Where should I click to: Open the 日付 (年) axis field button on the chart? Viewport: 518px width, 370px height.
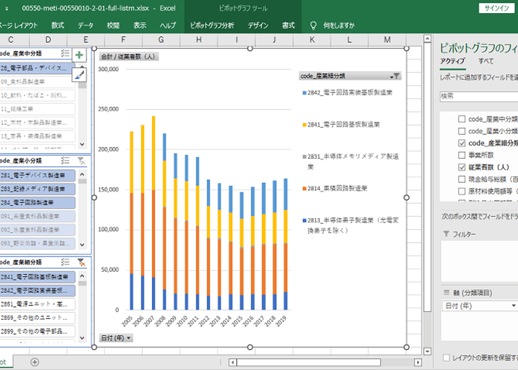[x=116, y=338]
